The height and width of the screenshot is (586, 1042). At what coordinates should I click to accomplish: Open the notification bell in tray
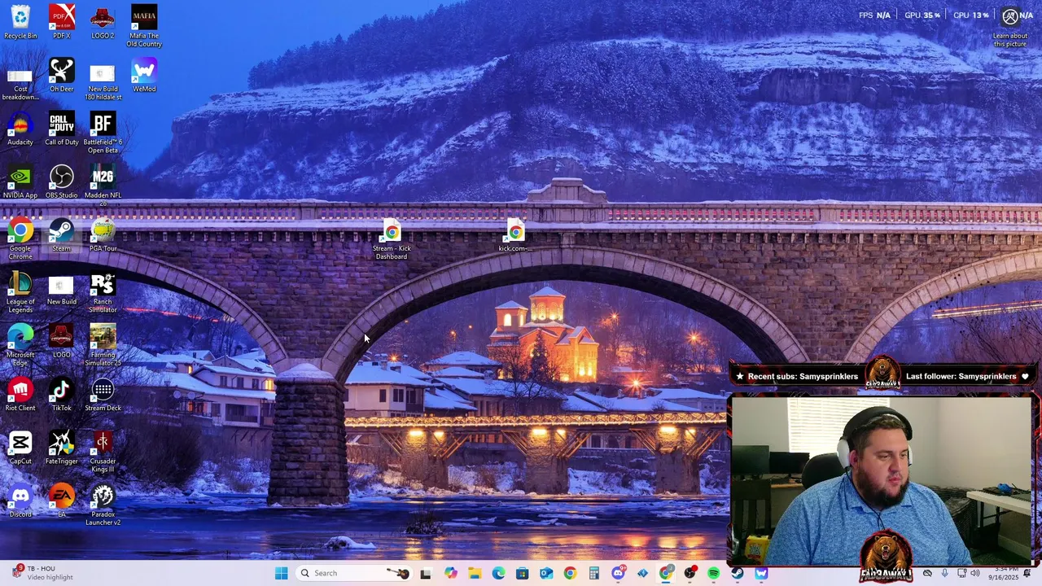pos(1027,573)
